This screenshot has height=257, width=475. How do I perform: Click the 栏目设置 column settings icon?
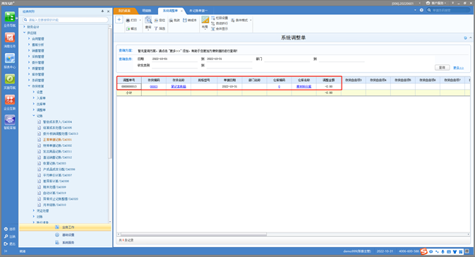click(x=213, y=18)
